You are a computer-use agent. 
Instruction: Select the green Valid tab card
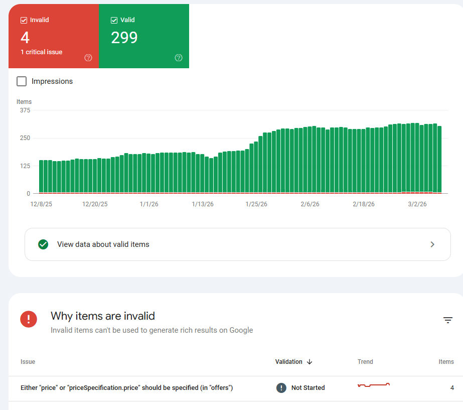click(144, 36)
